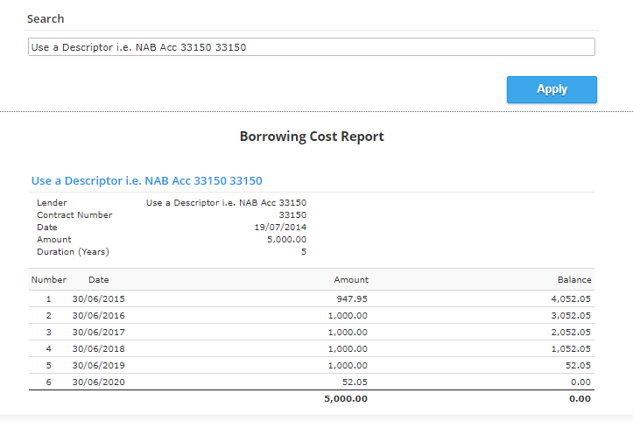Viewport: 633px width, 421px height.
Task: Click the date 30/06/2016
Action: [x=99, y=315]
